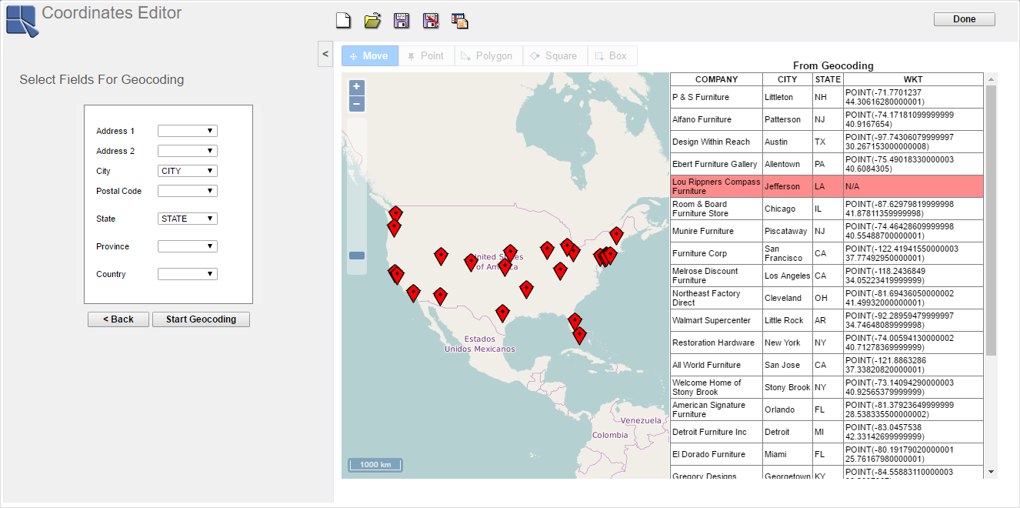Open file with the folder icon
The image size is (1020, 508).
tap(372, 21)
